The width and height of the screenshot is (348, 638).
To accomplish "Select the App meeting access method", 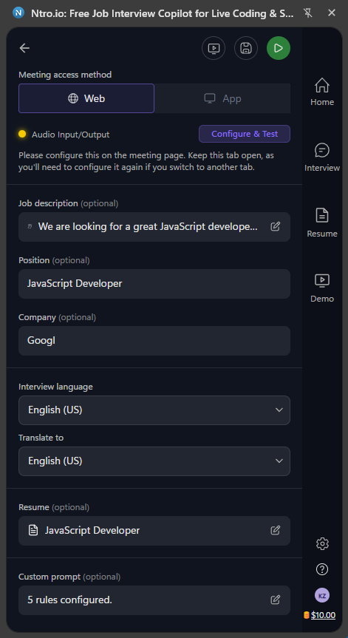I will 222,98.
